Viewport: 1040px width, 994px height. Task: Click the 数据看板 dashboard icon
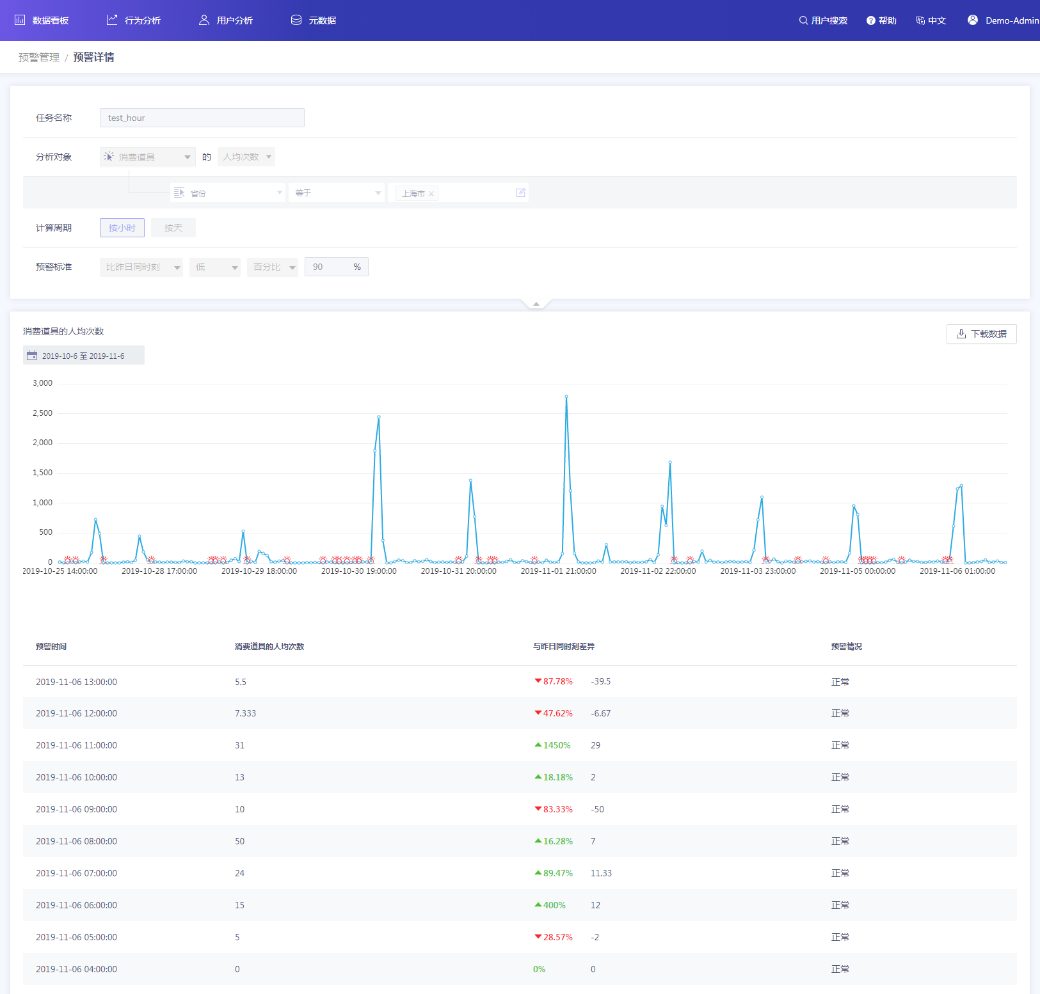tap(20, 20)
